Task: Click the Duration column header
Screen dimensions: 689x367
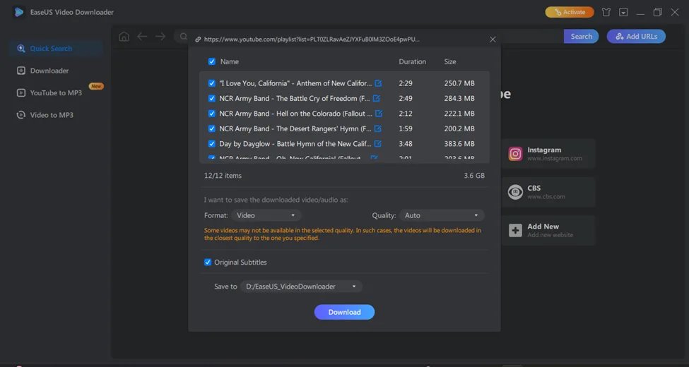Action: tap(412, 61)
